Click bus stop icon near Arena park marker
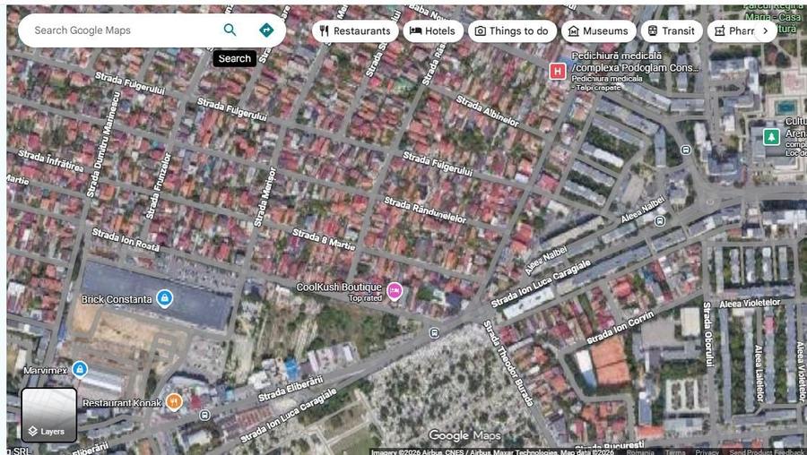 point(686,150)
